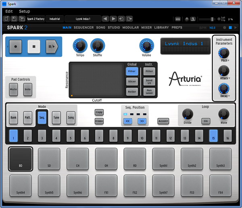Click the large stop button
The image size is (242, 208).
pyautogui.click(x=34, y=46)
